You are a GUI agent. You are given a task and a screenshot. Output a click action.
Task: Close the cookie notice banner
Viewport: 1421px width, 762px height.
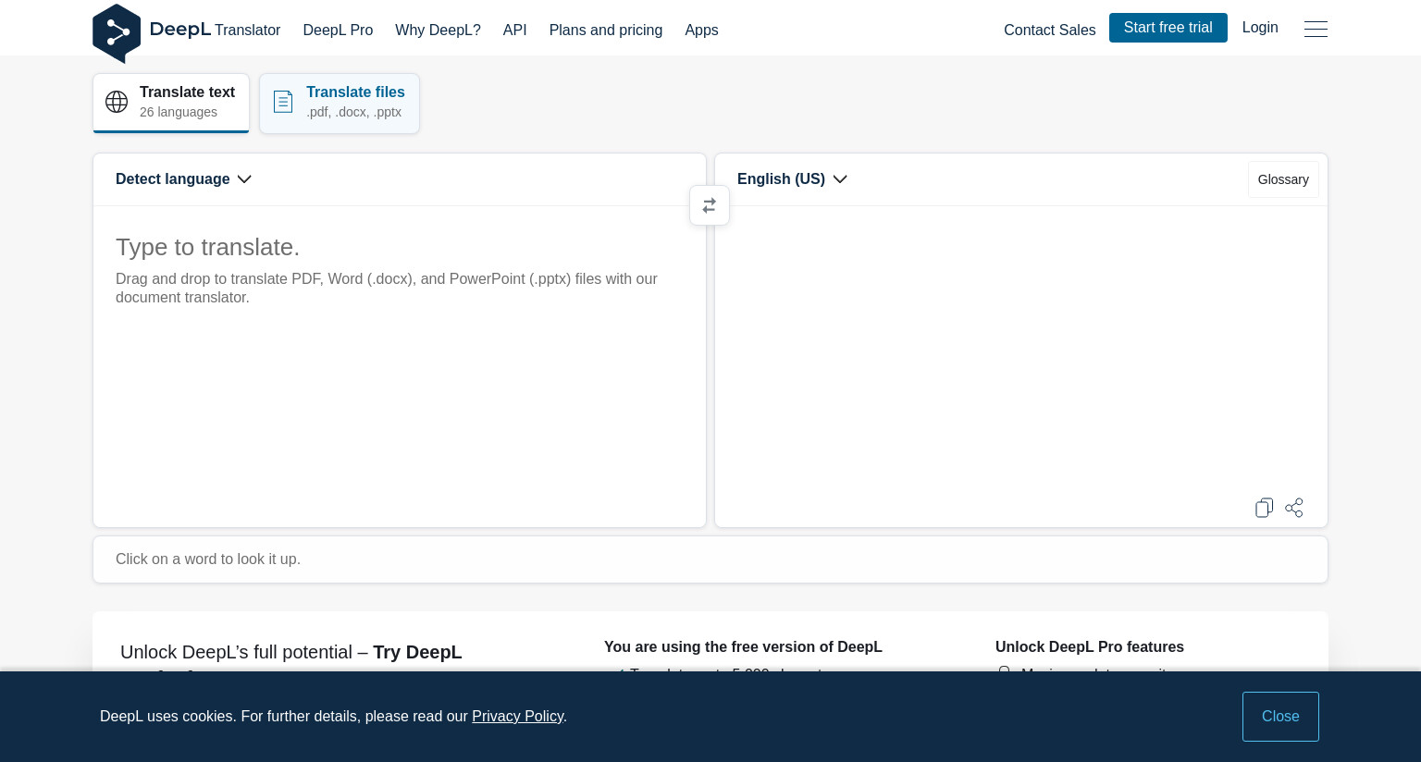point(1280,717)
